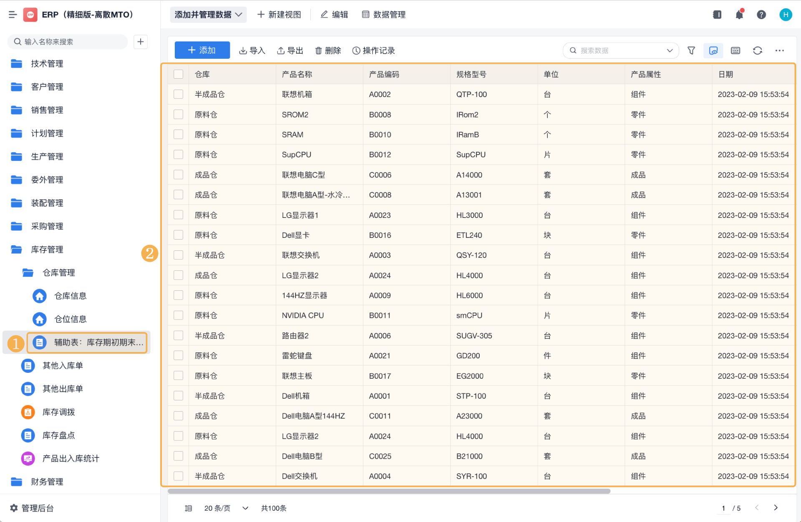Open the more options ellipsis menu
The width and height of the screenshot is (801, 522).
(x=779, y=50)
